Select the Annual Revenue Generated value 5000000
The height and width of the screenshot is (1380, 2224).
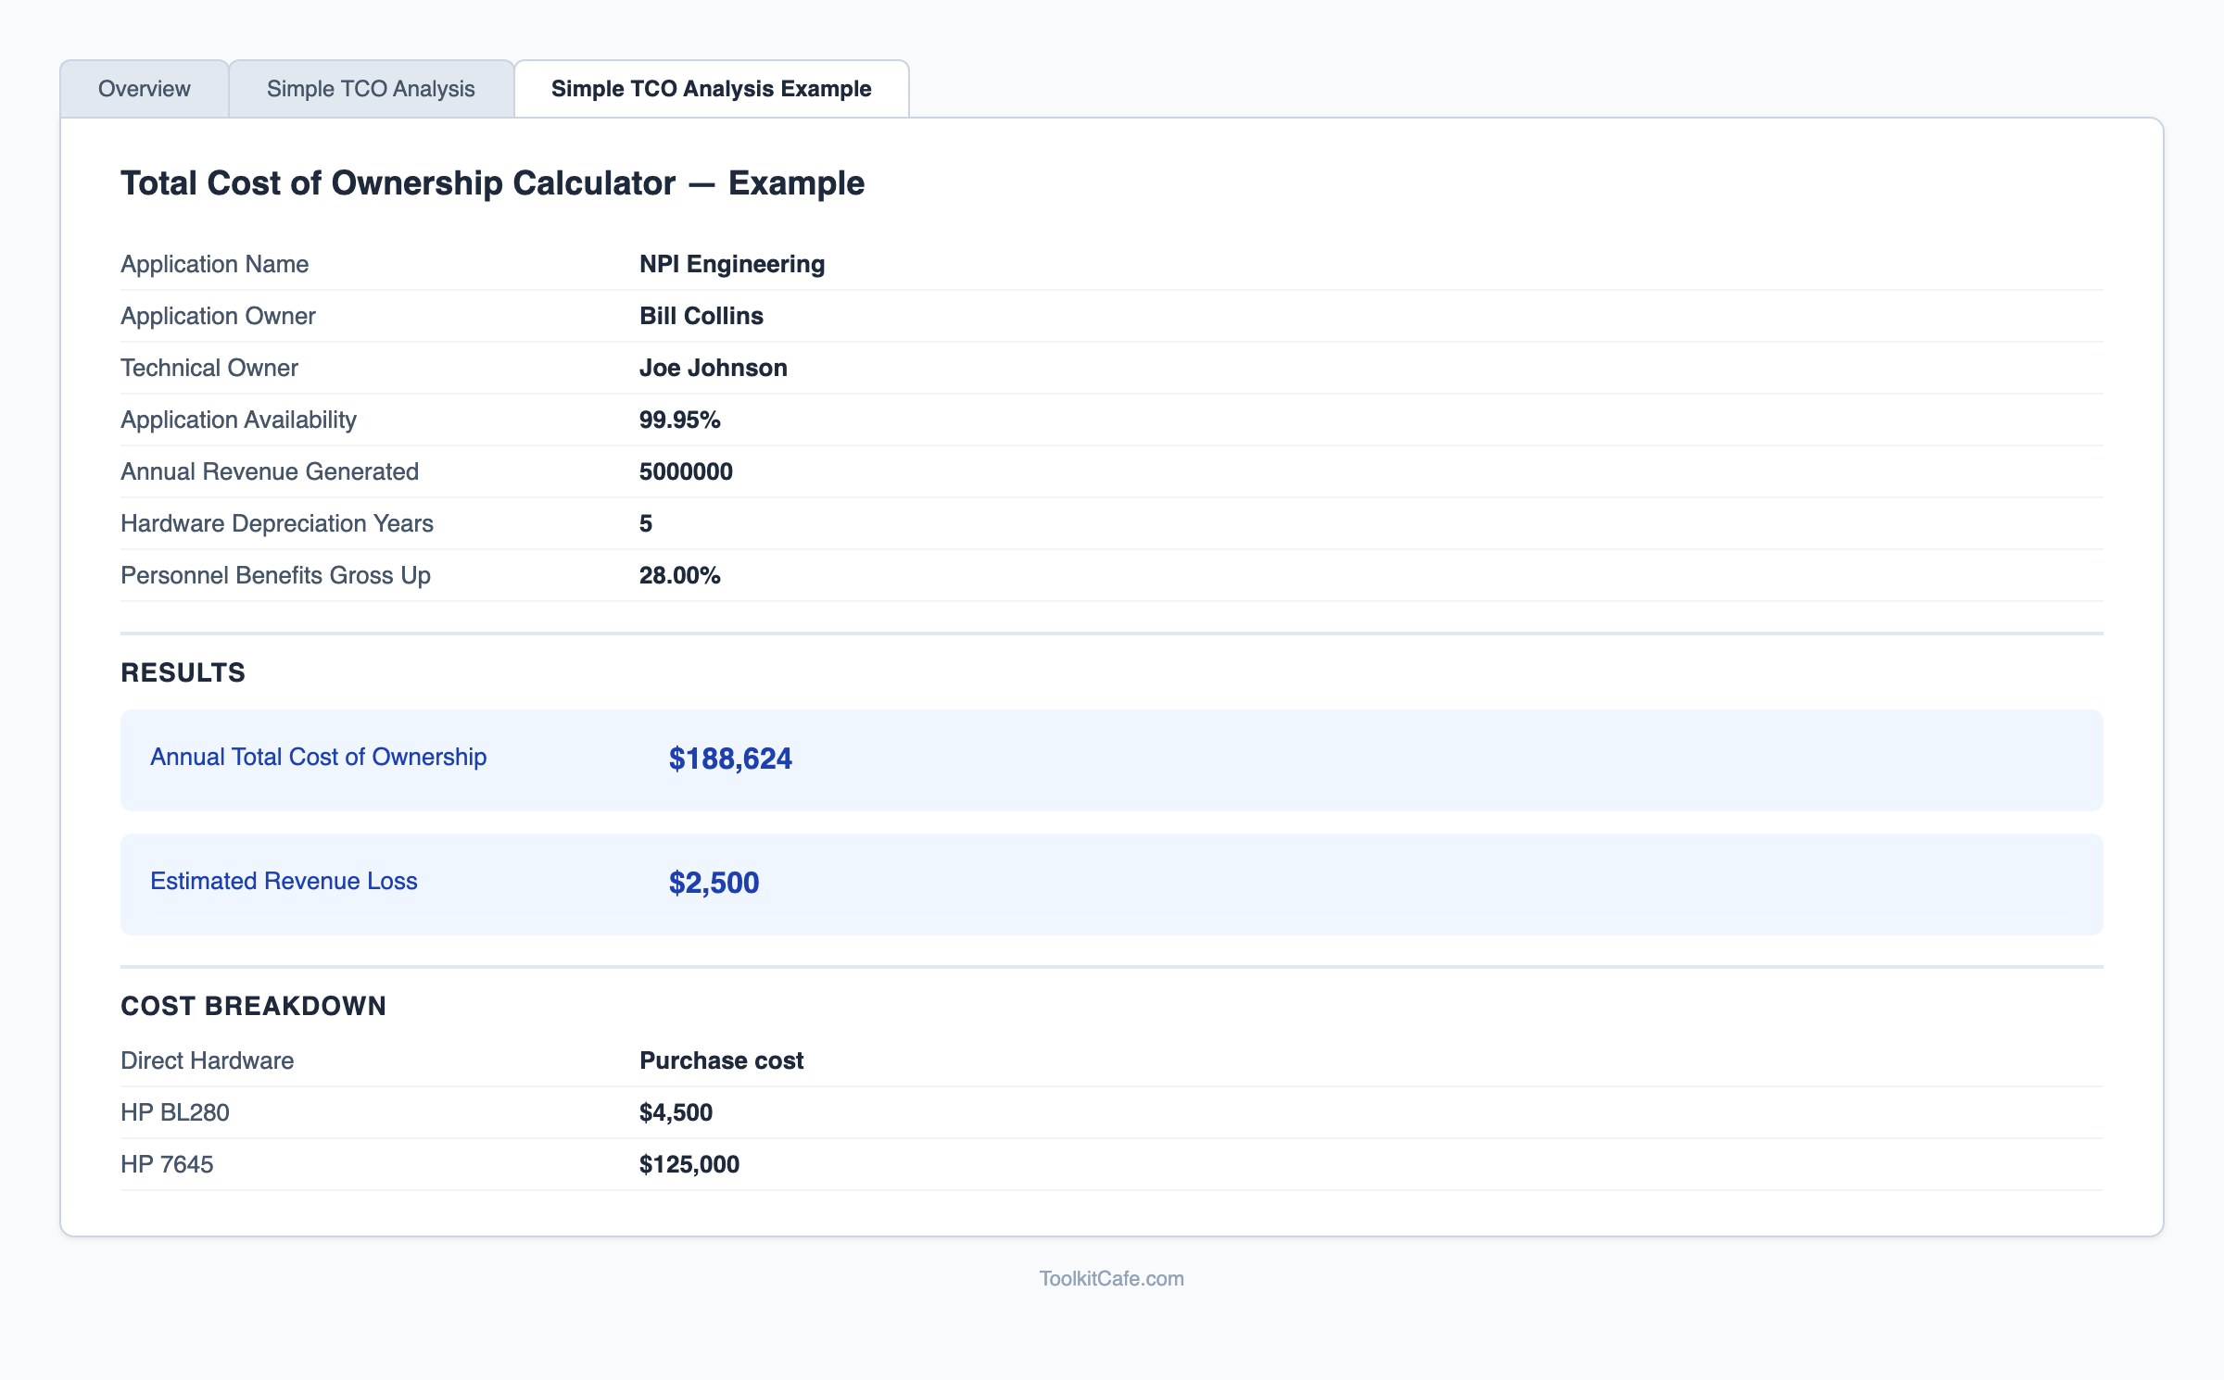[685, 471]
